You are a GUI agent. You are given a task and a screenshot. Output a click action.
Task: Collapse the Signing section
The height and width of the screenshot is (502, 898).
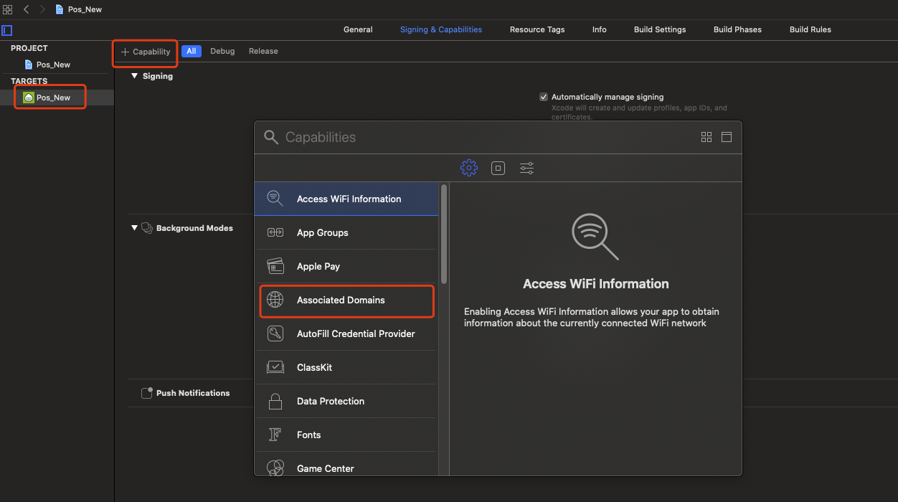click(x=134, y=76)
